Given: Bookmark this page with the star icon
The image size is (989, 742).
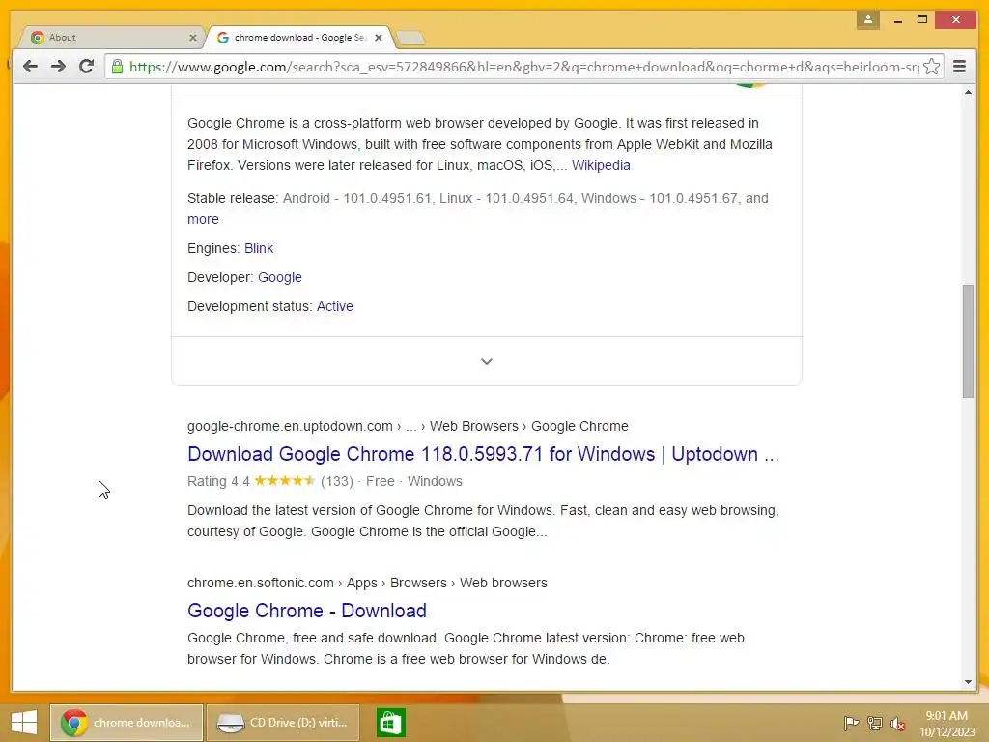Looking at the screenshot, I should pos(931,67).
